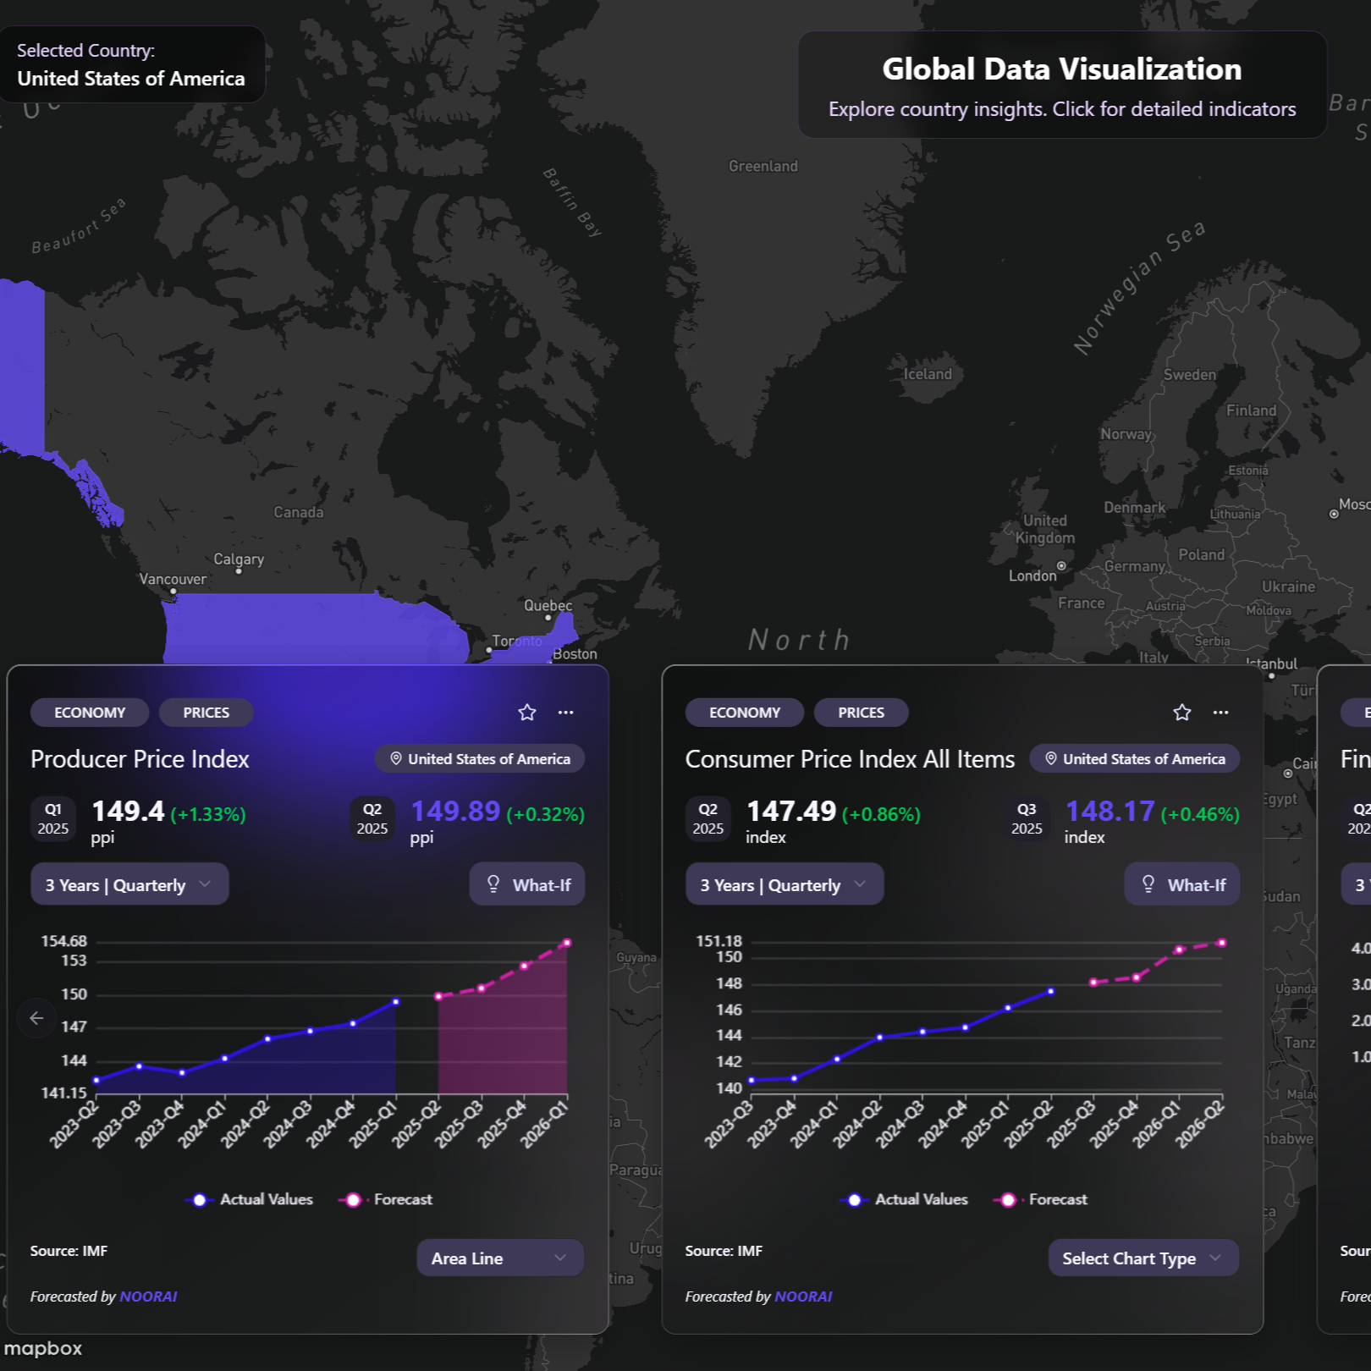Screen dimensions: 1371x1371
Task: Click 2025-Q2 forecast point on Producer Price chart
Action: pyautogui.click(x=438, y=996)
